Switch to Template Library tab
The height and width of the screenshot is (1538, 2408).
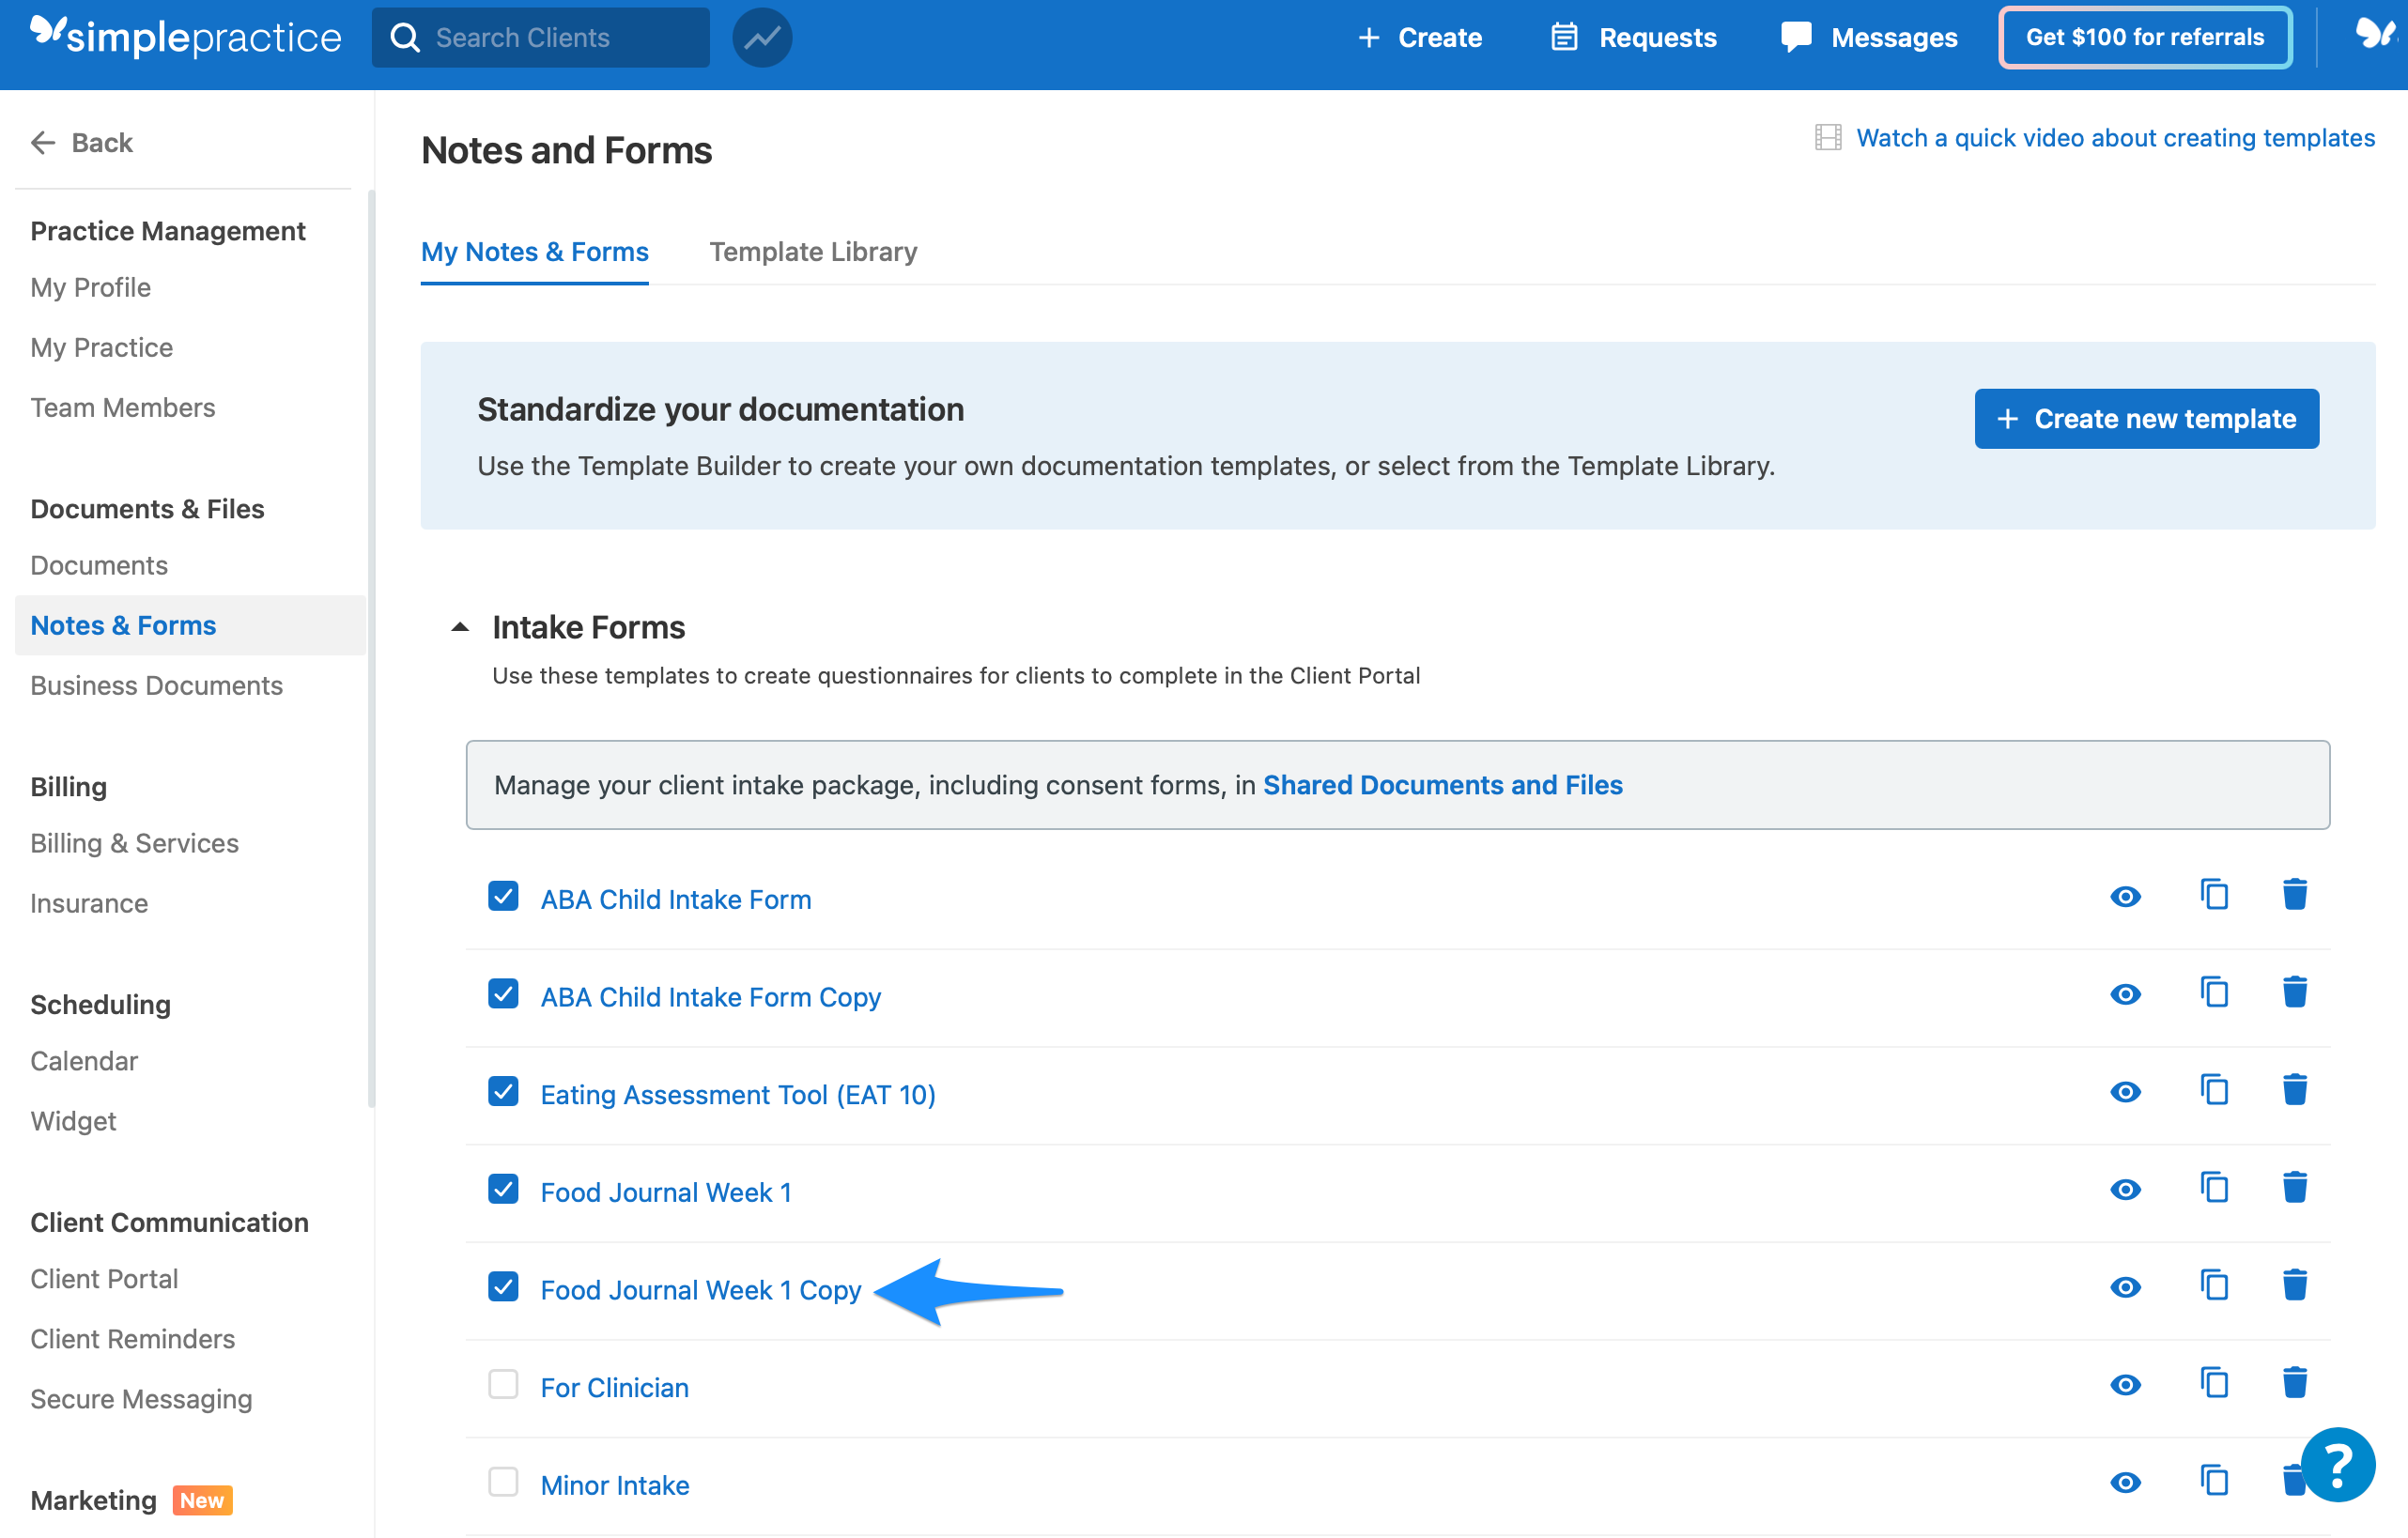pyautogui.click(x=813, y=252)
